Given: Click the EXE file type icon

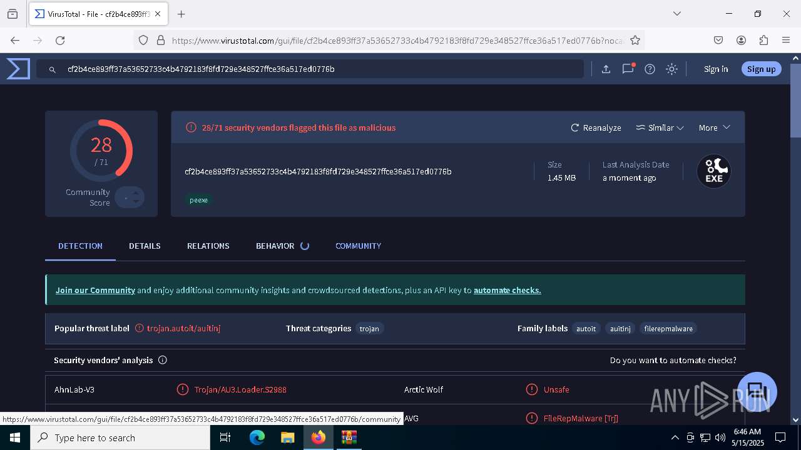Looking at the screenshot, I should tap(714, 171).
